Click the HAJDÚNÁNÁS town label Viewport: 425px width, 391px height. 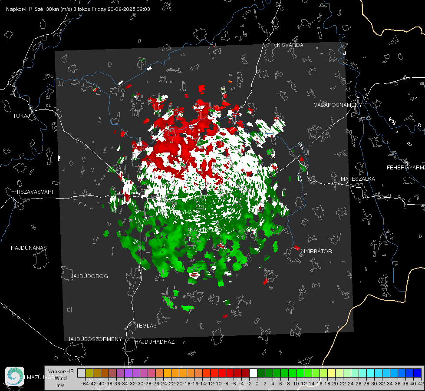(x=29, y=248)
